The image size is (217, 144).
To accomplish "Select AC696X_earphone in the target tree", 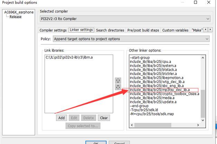I will point(19,12).
